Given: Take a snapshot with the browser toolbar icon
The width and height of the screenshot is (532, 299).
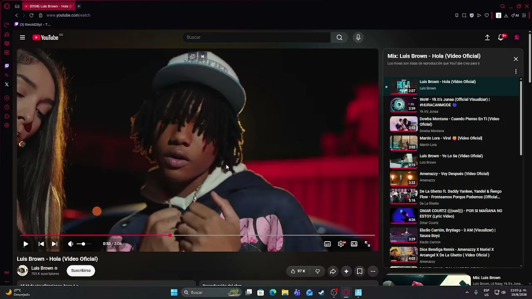Looking at the screenshot, I should coord(464,15).
